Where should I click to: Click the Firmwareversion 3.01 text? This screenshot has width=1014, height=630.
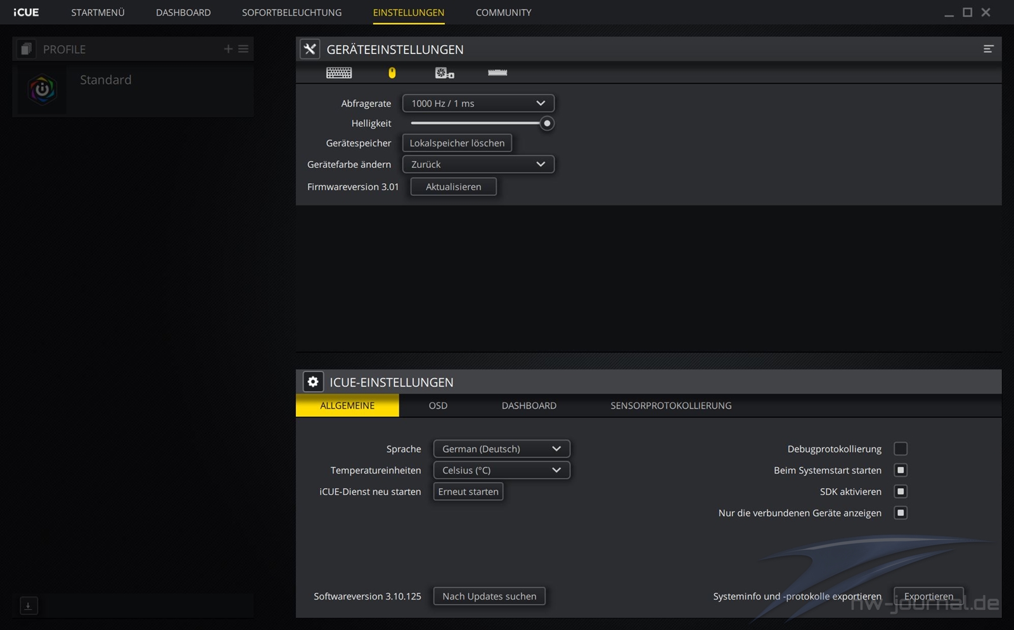tap(353, 186)
